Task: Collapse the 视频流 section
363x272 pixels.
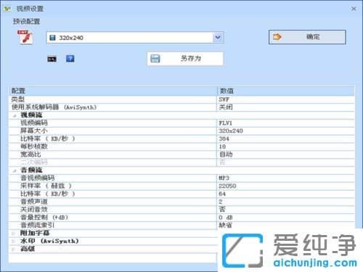Action: (x=15, y=115)
